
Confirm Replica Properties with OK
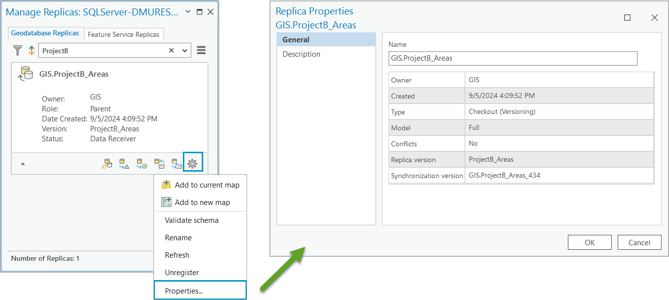(x=589, y=242)
